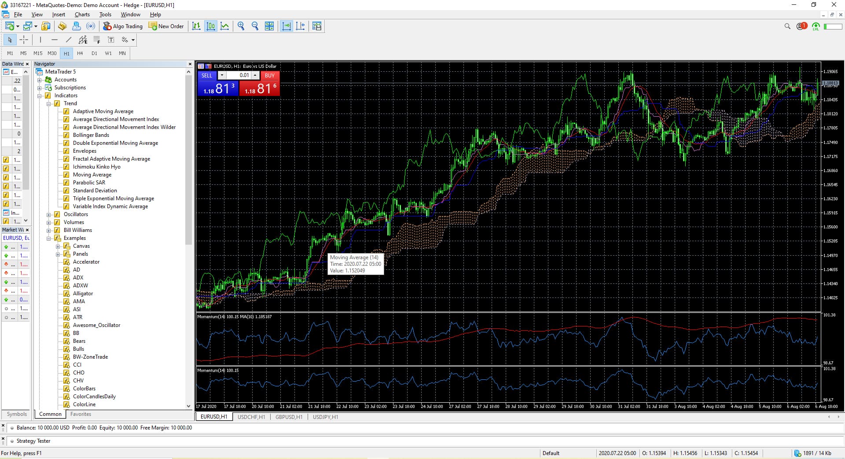This screenshot has height=459, width=845.
Task: Expand the Oscillators indicators group
Action: pyautogui.click(x=49, y=214)
